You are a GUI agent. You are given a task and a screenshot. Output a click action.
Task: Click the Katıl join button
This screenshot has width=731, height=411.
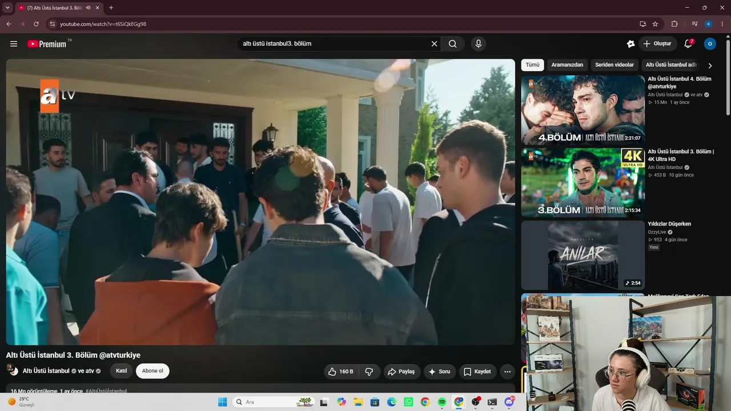121,371
